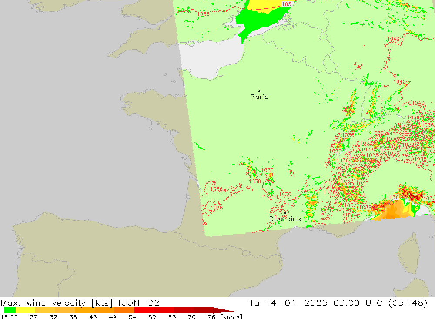The image size is (435, 319).
Task: Click the legend value '70'
Action: tap(192, 316)
